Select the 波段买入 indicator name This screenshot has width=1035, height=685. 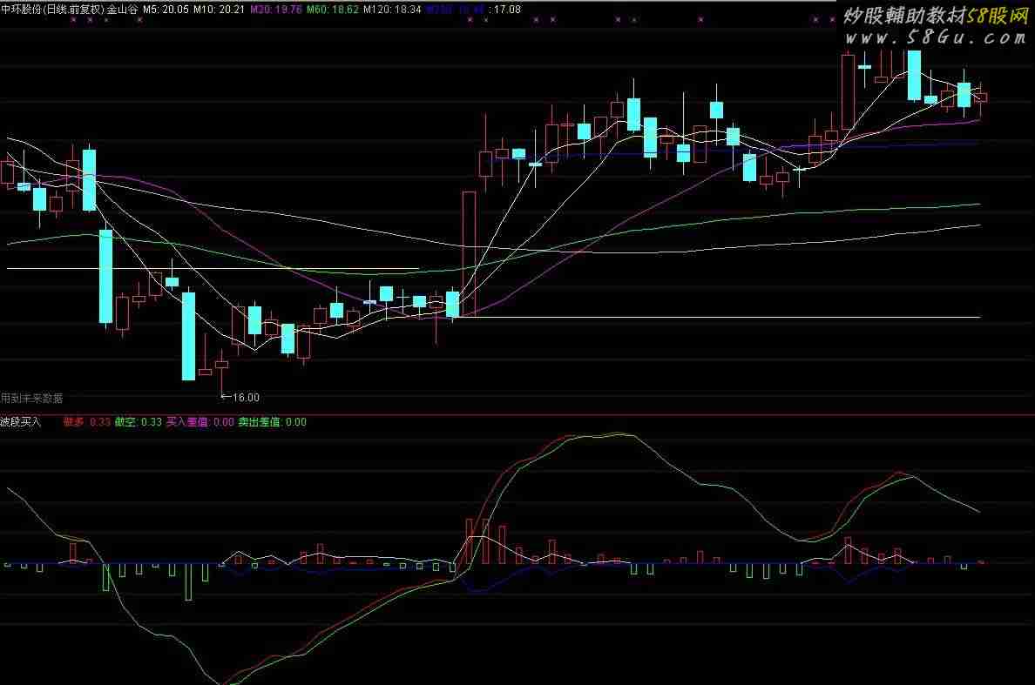(x=21, y=422)
